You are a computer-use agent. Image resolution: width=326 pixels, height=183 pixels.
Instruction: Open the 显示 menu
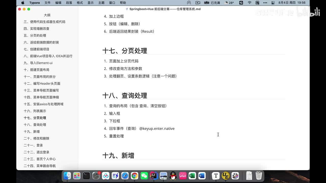(x=91, y=3)
